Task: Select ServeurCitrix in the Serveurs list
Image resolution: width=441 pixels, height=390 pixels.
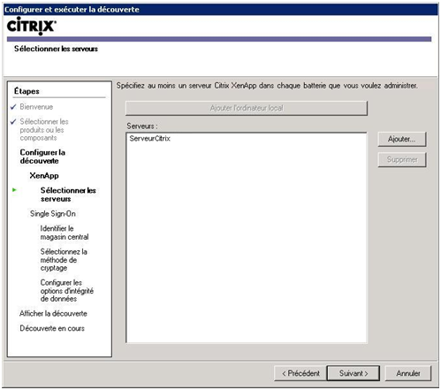Action: [x=150, y=138]
